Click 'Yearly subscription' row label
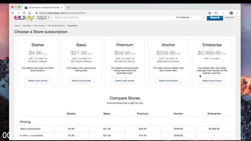 pos(30,129)
